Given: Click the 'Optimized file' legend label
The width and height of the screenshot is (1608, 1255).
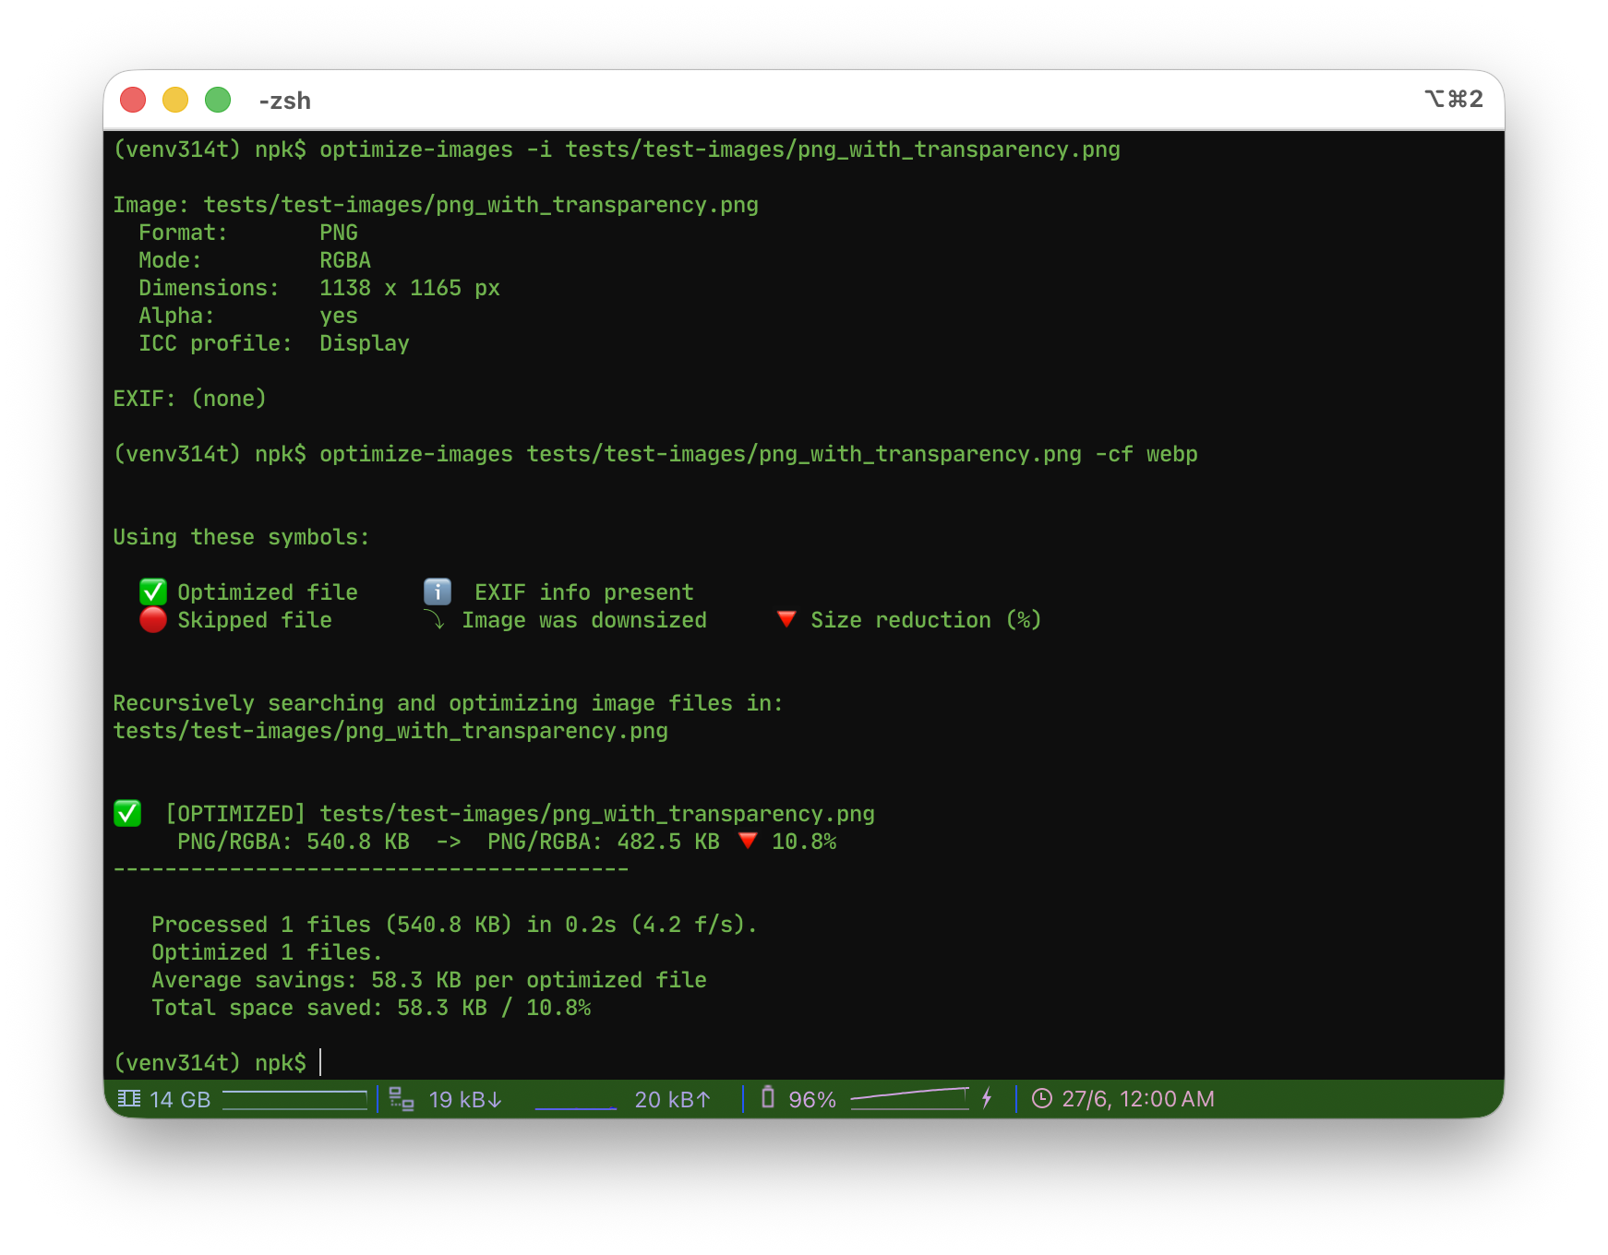Looking at the screenshot, I should pos(268,592).
